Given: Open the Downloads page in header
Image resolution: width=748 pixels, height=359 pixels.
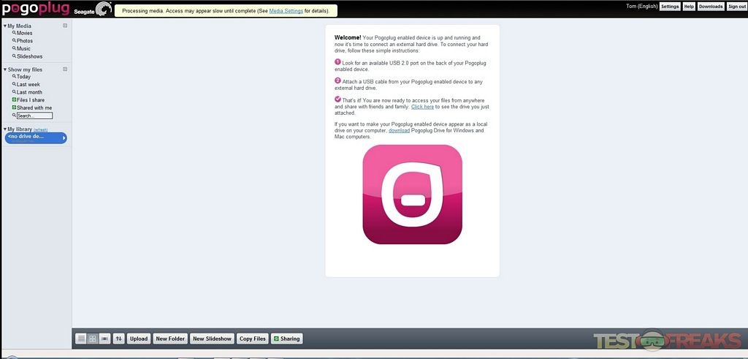Looking at the screenshot, I should pyautogui.click(x=711, y=7).
